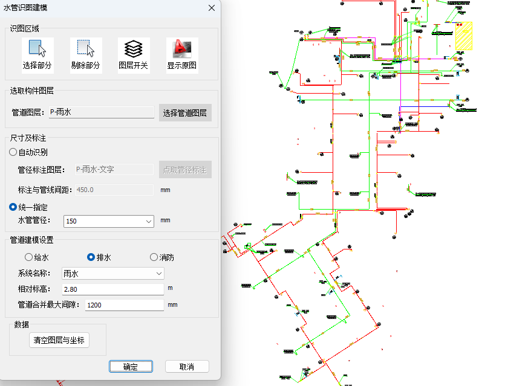Confirm with the 确定 button
This screenshot has width=505, height=386.
point(131,367)
